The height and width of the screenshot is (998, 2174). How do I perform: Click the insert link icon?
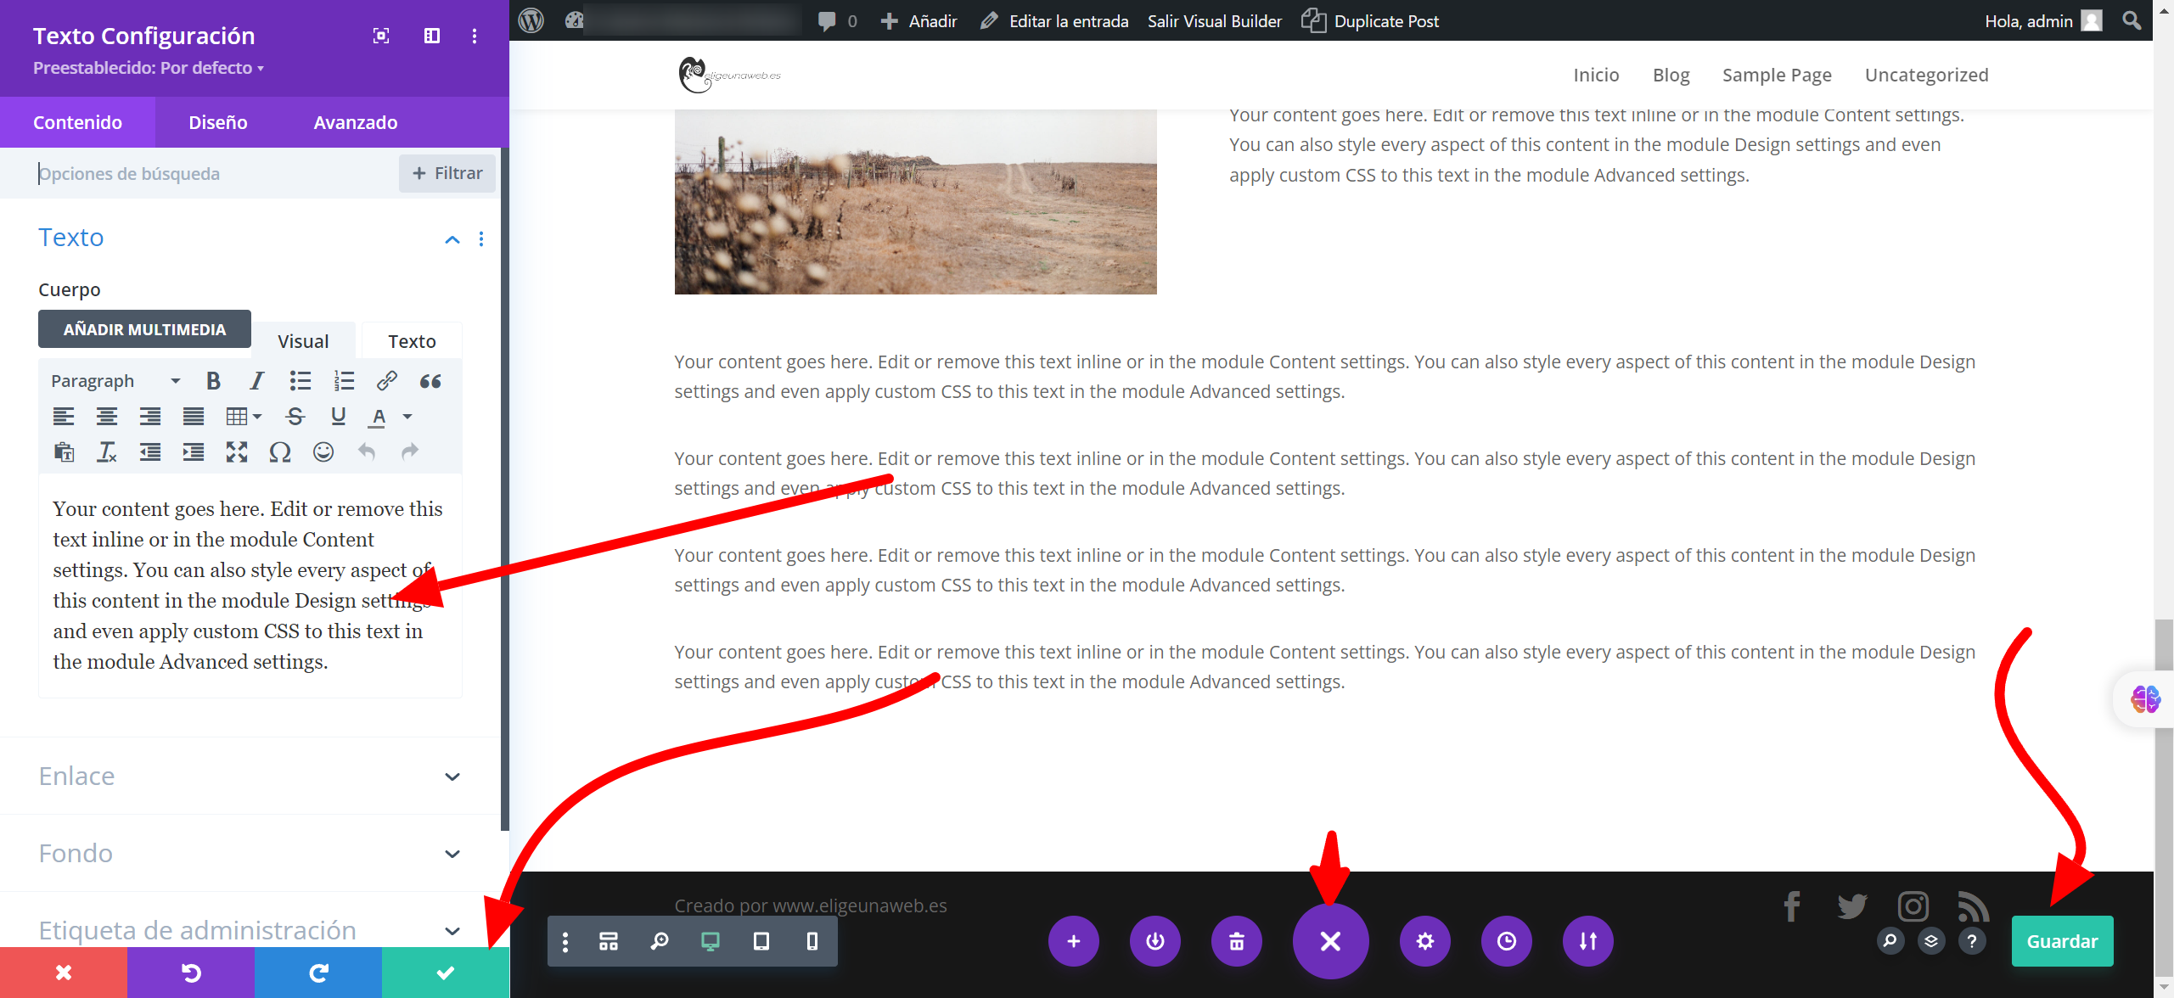pos(387,381)
